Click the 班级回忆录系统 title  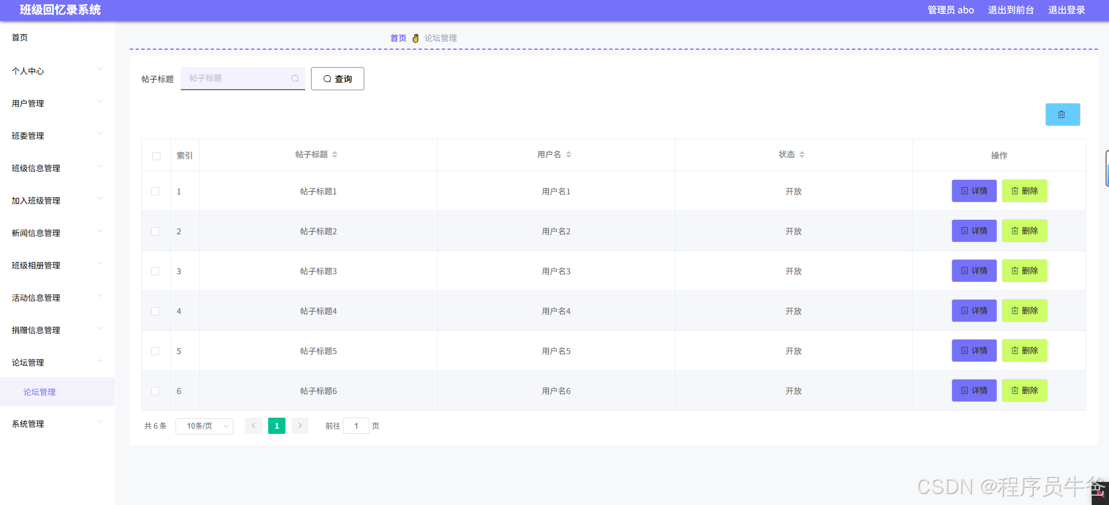click(60, 10)
